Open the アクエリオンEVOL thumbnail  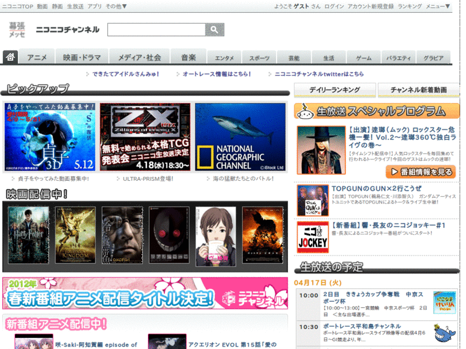[x=167, y=341]
